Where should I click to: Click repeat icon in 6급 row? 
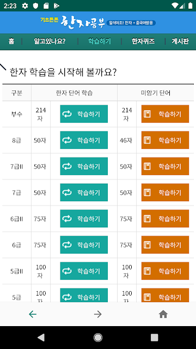67,245
